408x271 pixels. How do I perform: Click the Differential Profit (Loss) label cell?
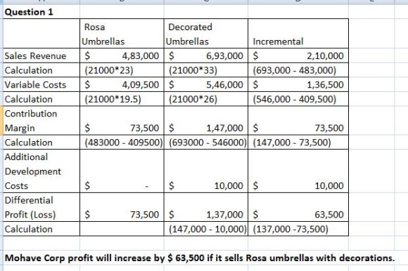42,207
